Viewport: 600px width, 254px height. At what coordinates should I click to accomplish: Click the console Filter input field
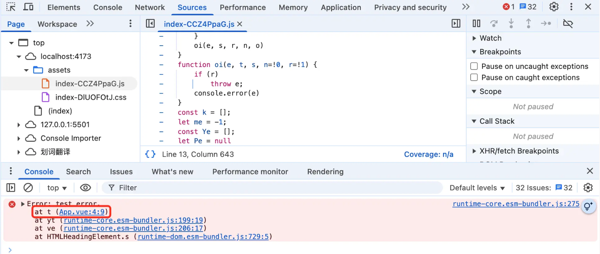pyautogui.click(x=272, y=188)
